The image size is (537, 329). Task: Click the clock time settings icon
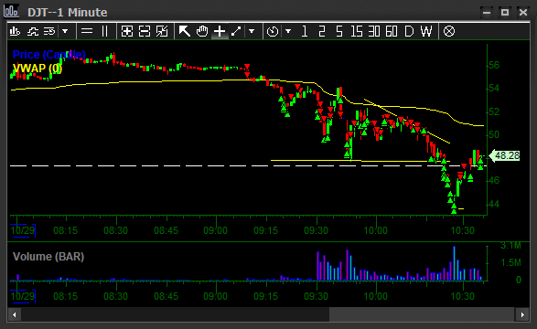[x=273, y=31]
